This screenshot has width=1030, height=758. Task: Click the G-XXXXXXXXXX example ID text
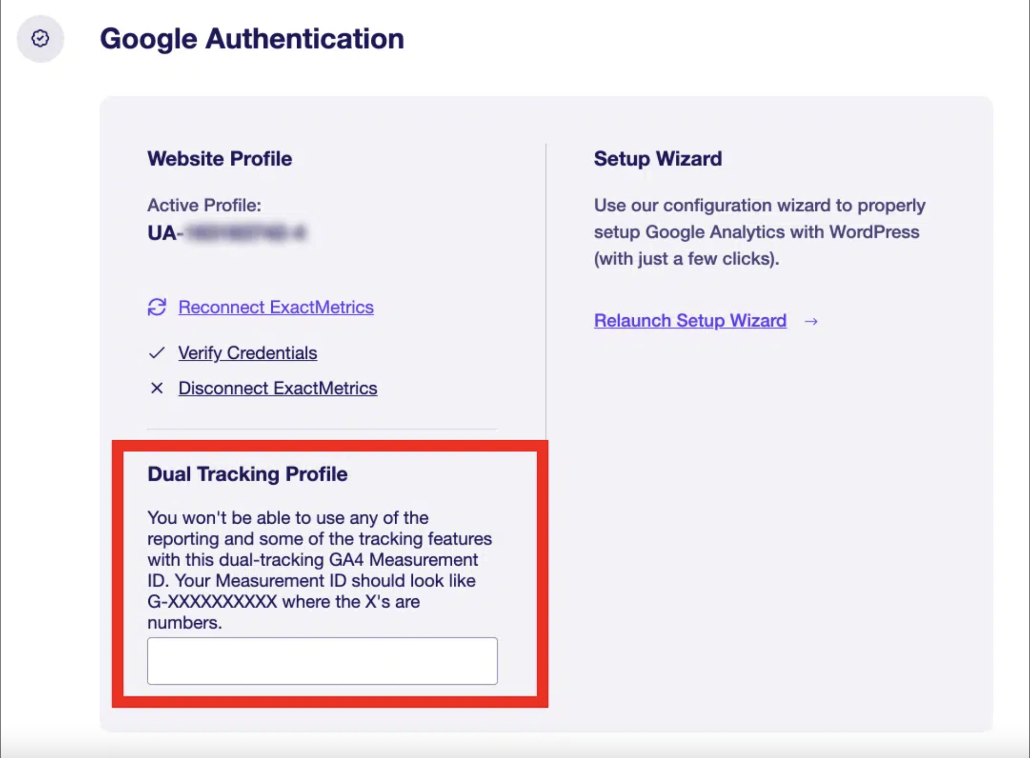212,602
